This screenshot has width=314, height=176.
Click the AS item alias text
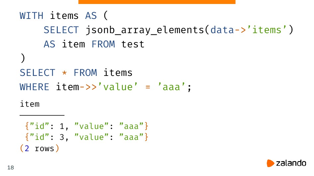[x=64, y=44]
